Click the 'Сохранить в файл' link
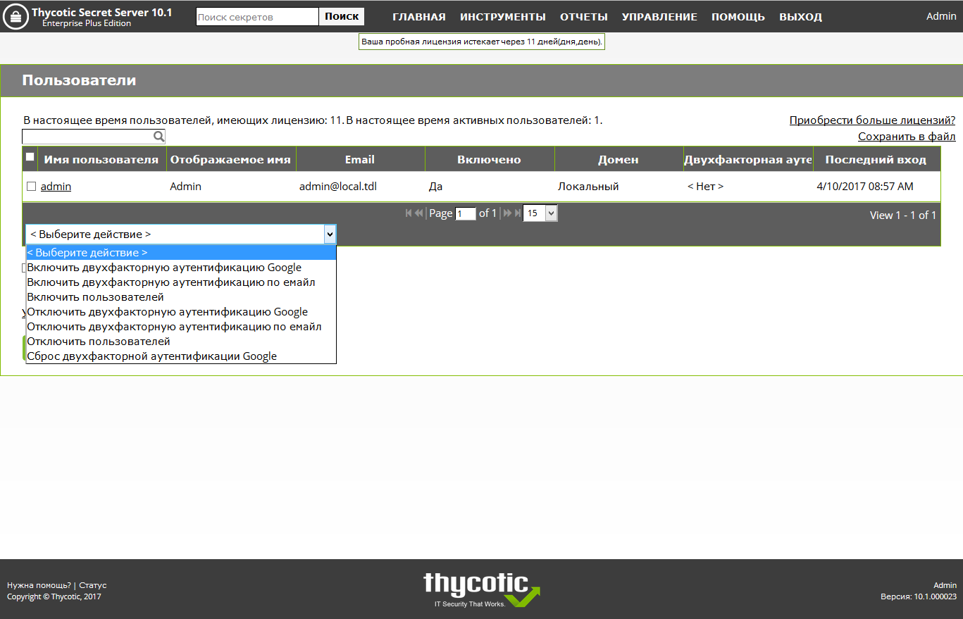Image resolution: width=963 pixels, height=619 pixels. [907, 137]
